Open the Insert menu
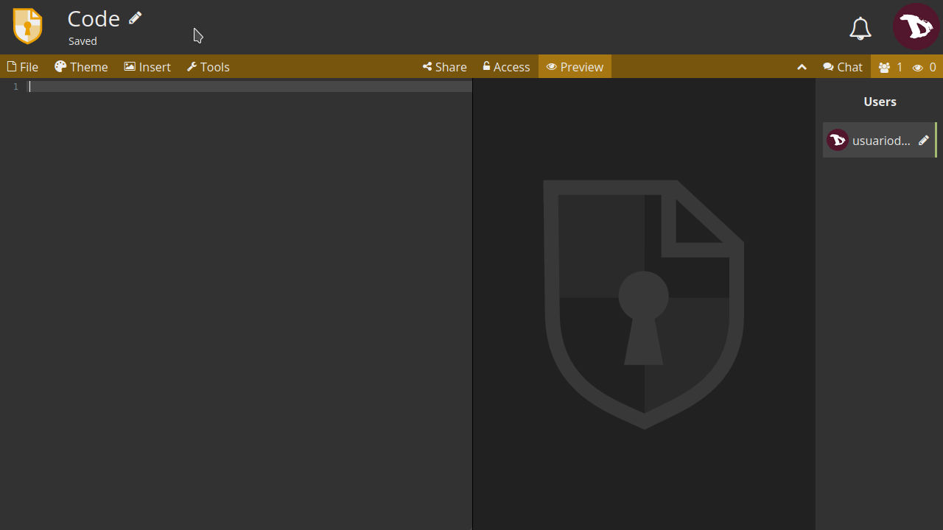 click(x=147, y=67)
